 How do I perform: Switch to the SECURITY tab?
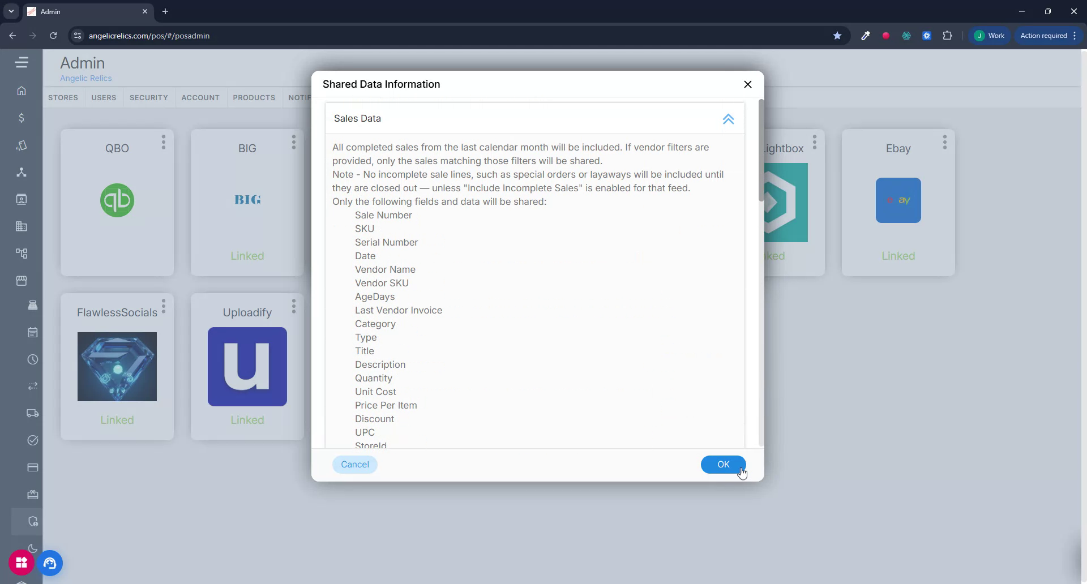(x=149, y=97)
